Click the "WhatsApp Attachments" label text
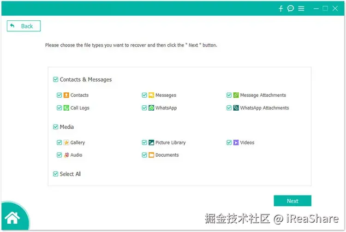 click(x=264, y=108)
